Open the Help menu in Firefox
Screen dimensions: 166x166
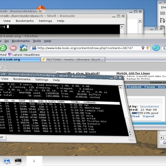pos(48,41)
